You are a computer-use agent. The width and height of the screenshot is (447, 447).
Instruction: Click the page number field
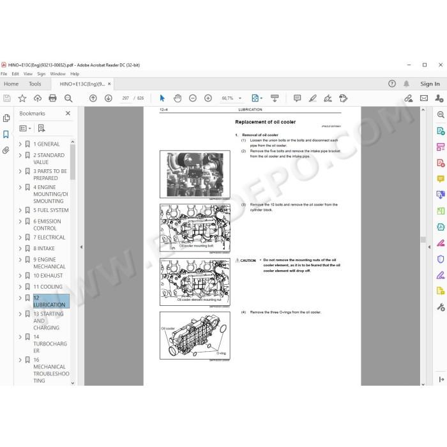[125, 98]
